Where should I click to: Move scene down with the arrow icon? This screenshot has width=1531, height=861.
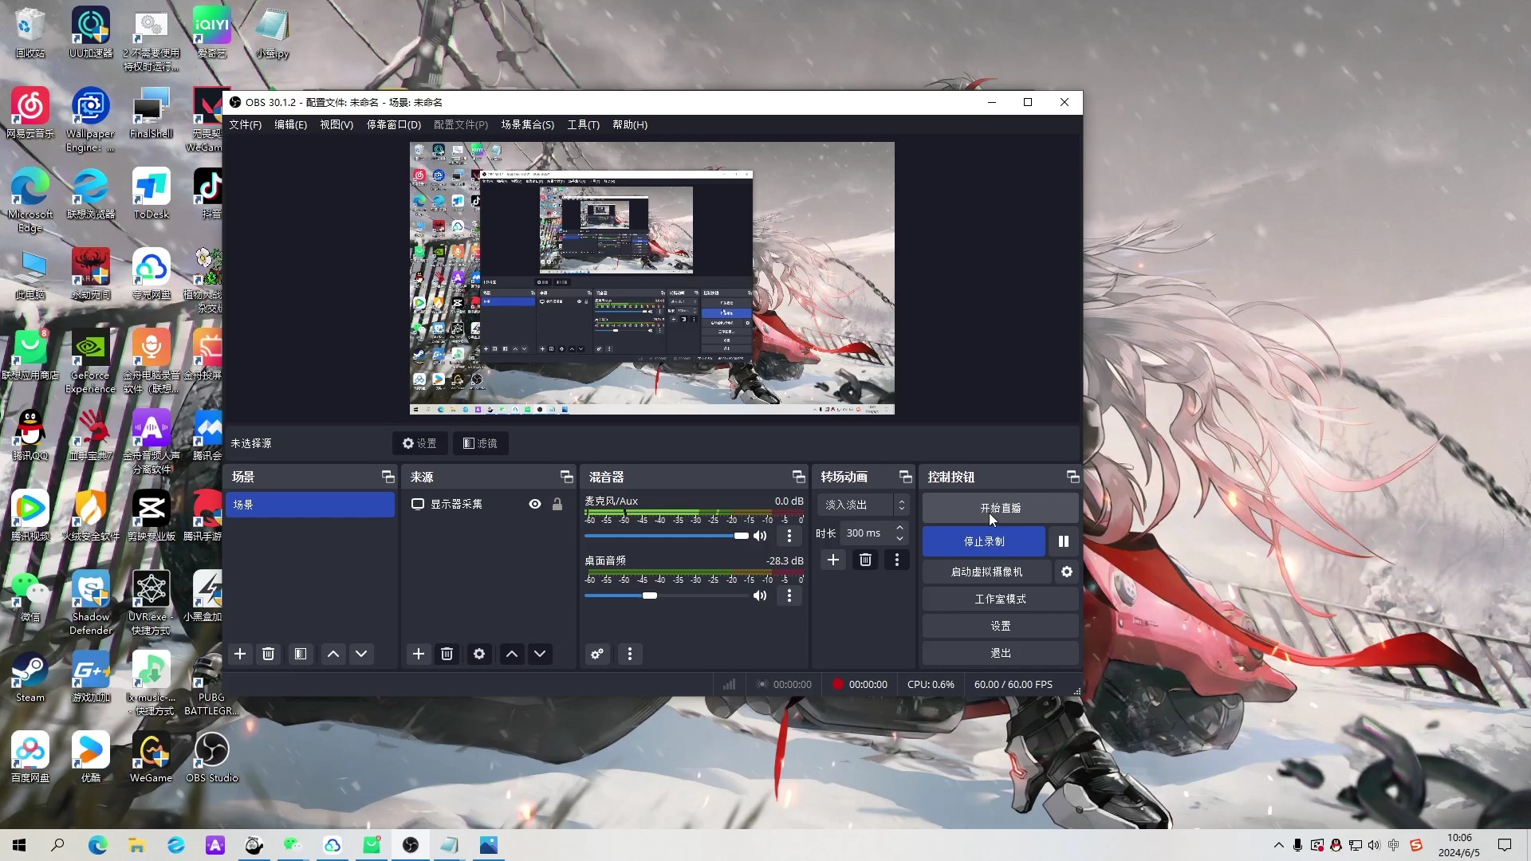[361, 654]
